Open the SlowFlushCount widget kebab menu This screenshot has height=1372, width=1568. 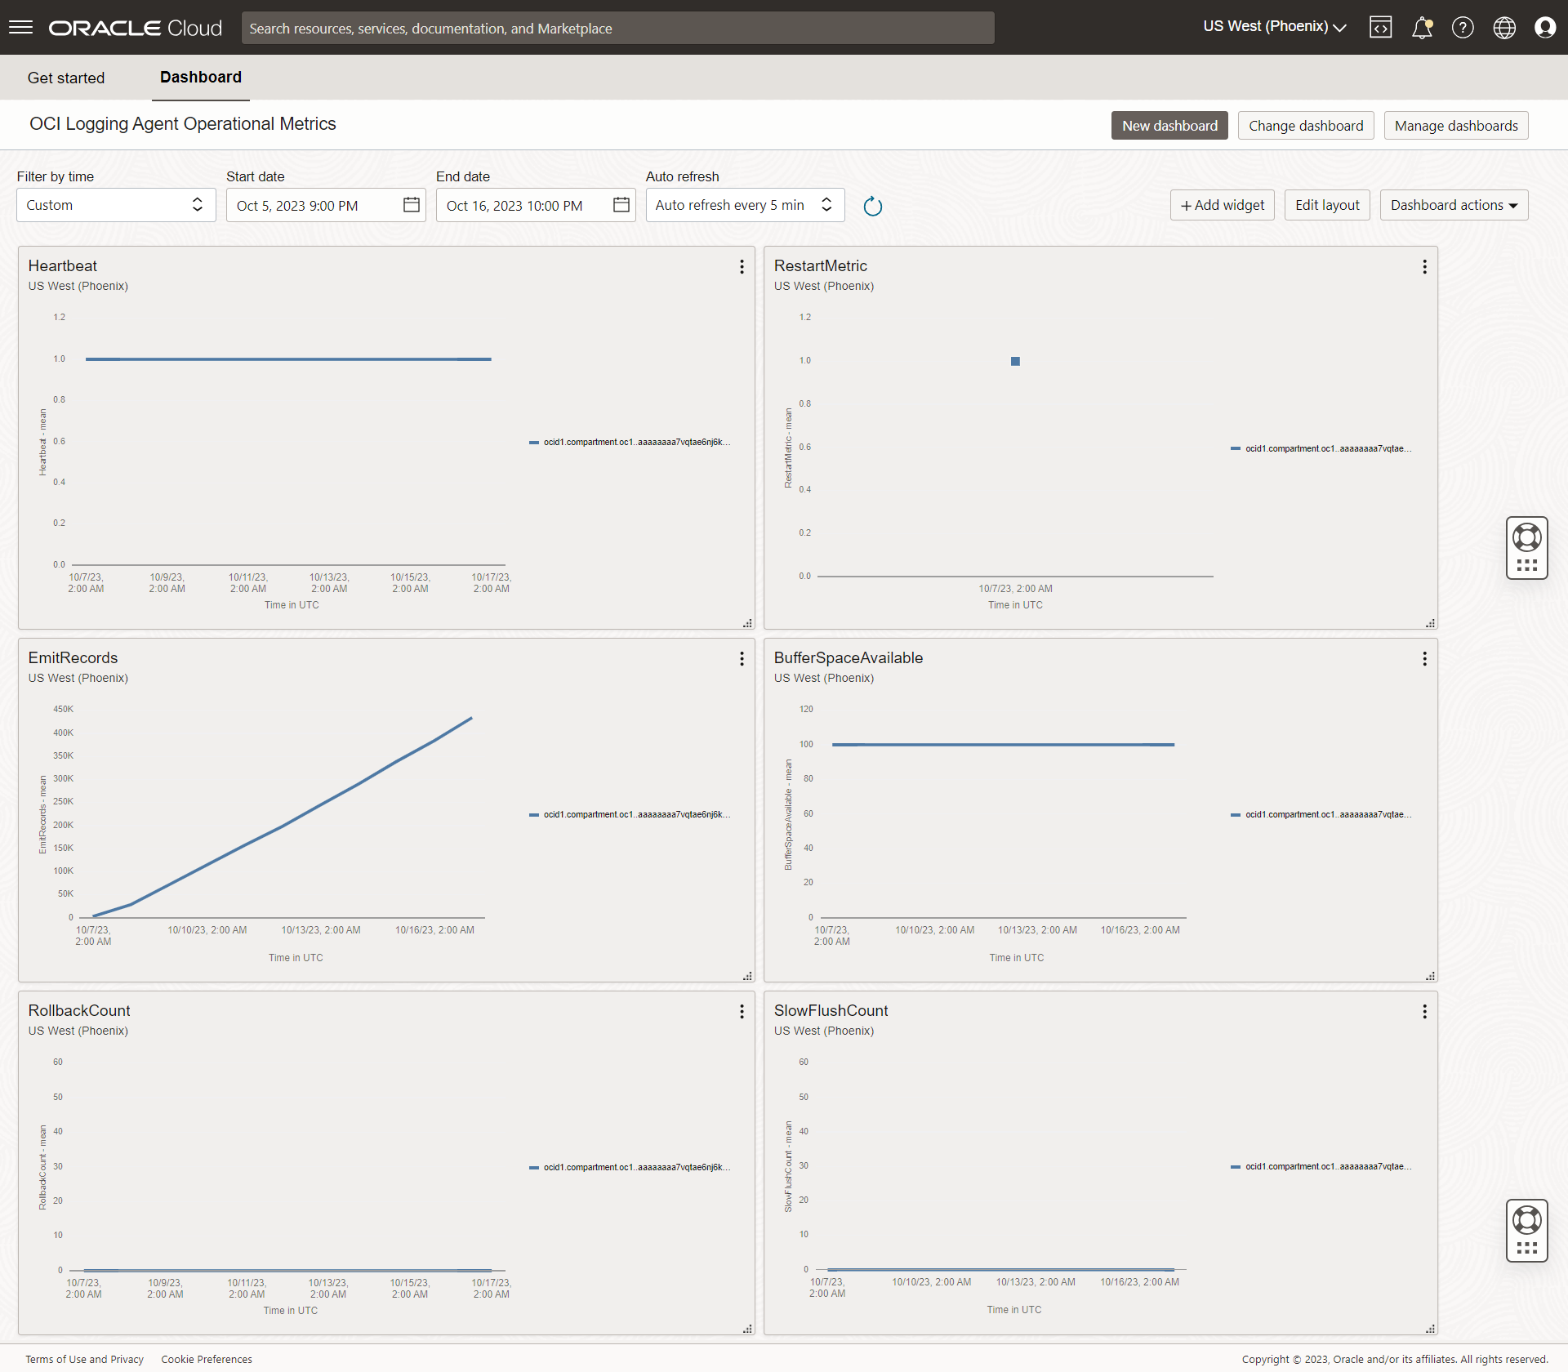(1423, 1011)
